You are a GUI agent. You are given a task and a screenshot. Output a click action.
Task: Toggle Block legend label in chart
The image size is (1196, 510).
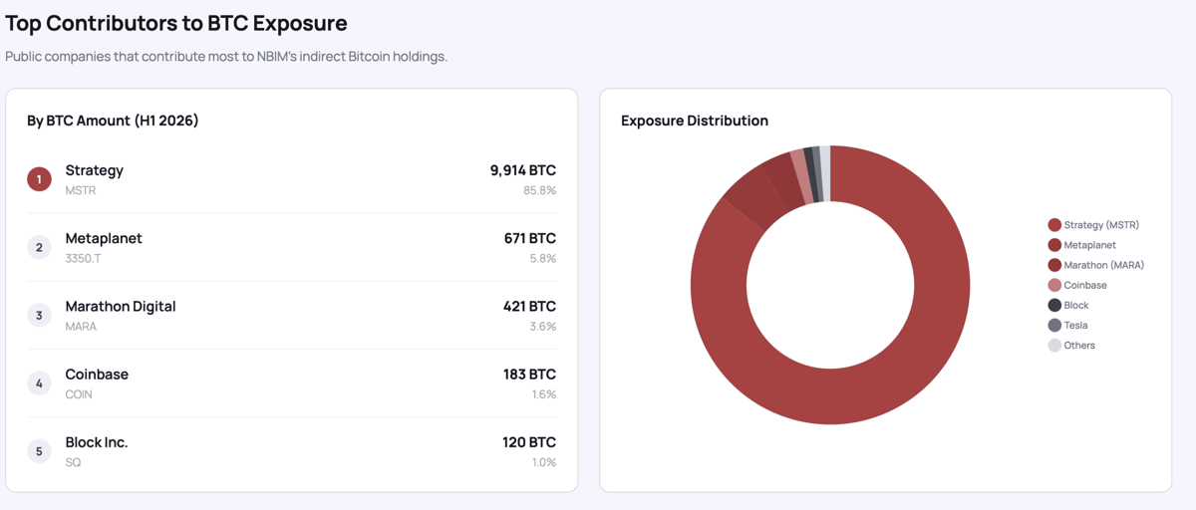point(1076,305)
